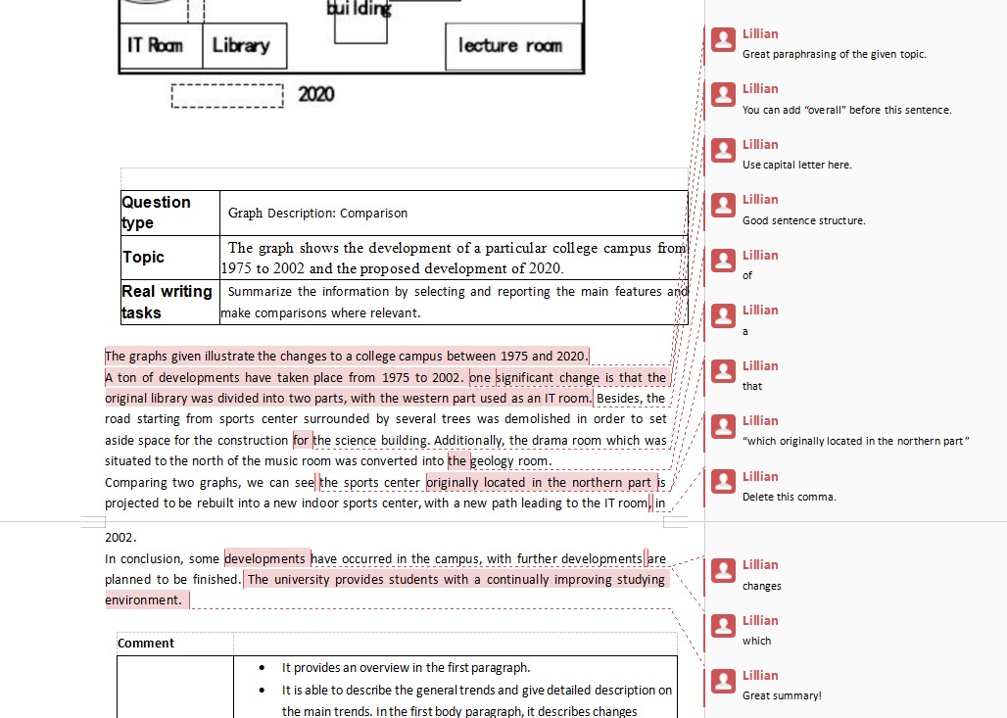1007x718 pixels.
Task: Open the comment "Great paraphrasing of the given topic."
Action: (x=834, y=54)
